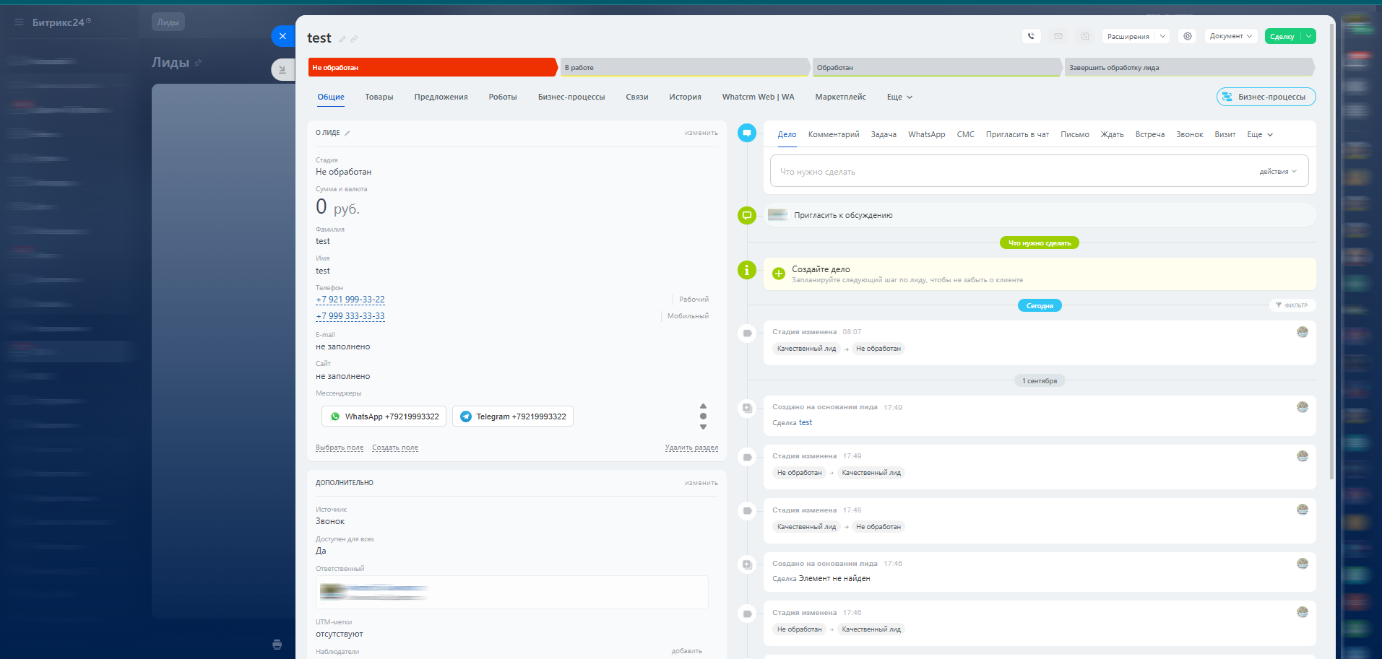Switch to the Товары tab
This screenshot has width=1382, height=659.
(379, 97)
